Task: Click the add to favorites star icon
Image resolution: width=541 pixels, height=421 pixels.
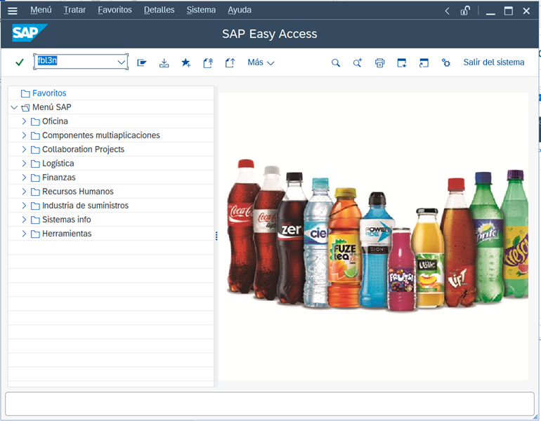Action: (x=185, y=62)
